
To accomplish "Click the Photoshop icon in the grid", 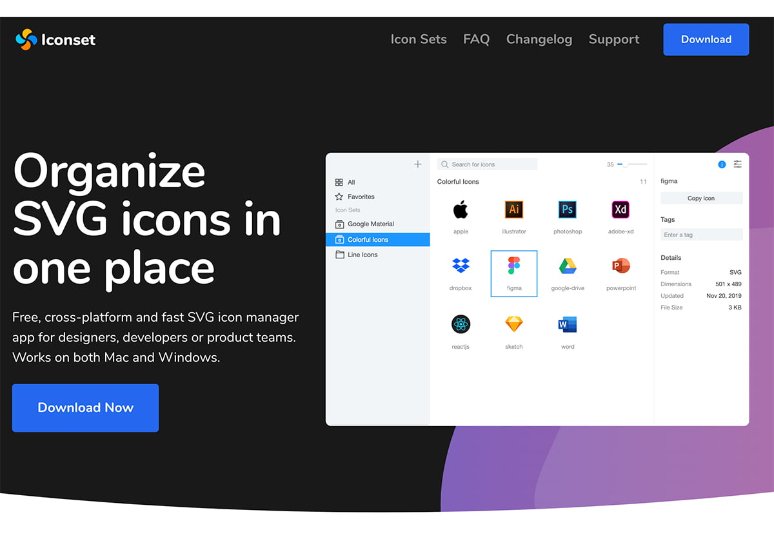I will coord(567,210).
